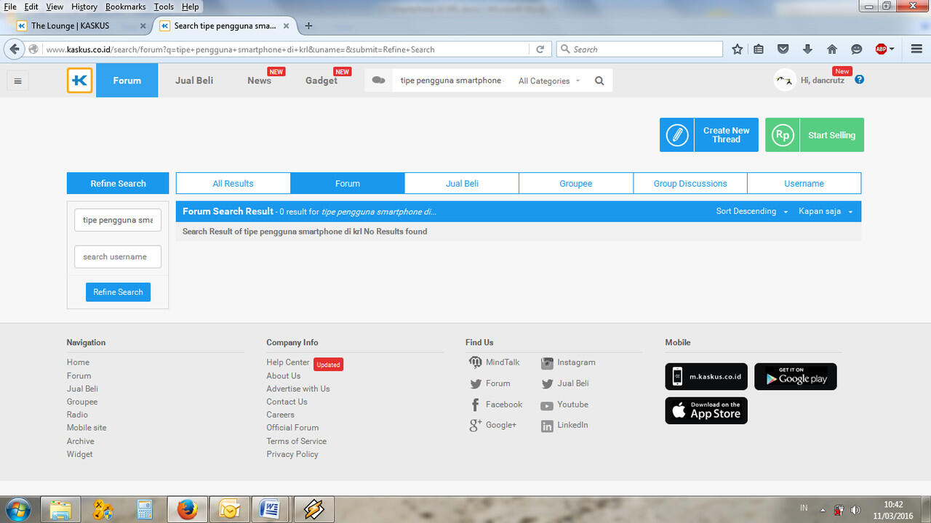Bookmark this page with star icon
The width and height of the screenshot is (931, 523).
(738, 49)
